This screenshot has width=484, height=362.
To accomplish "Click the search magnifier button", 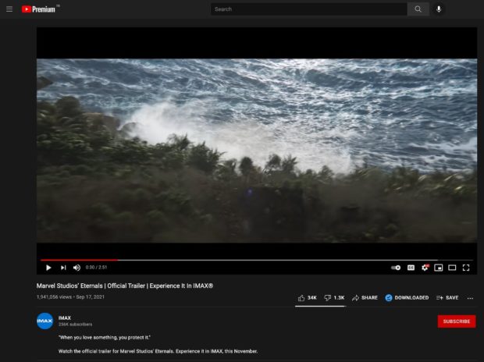I will coord(418,9).
